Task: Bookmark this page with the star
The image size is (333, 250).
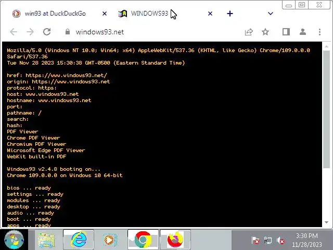Action: (x=265, y=32)
